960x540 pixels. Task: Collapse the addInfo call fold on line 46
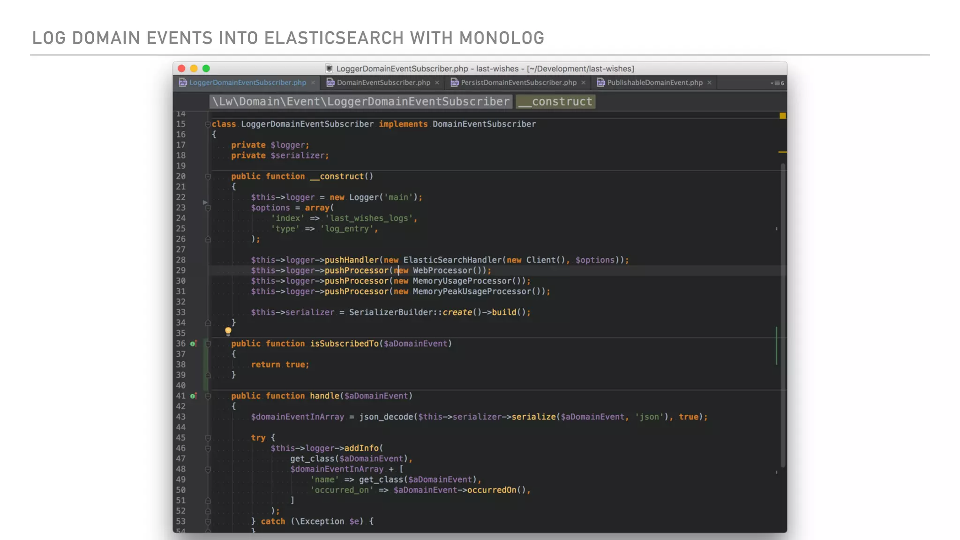(208, 449)
